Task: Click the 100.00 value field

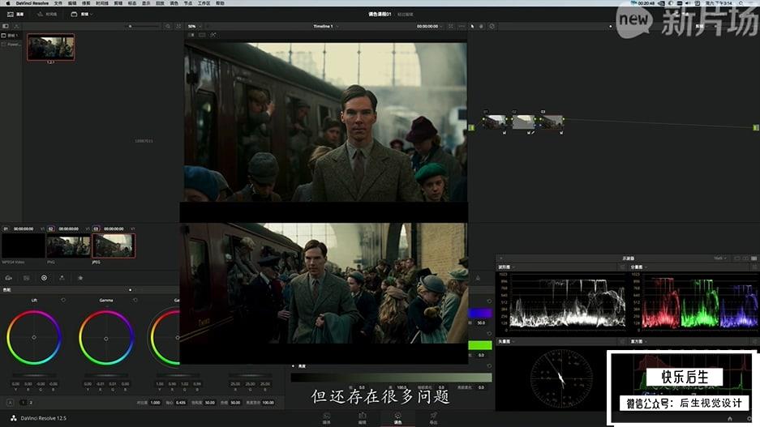Action: click(x=268, y=403)
